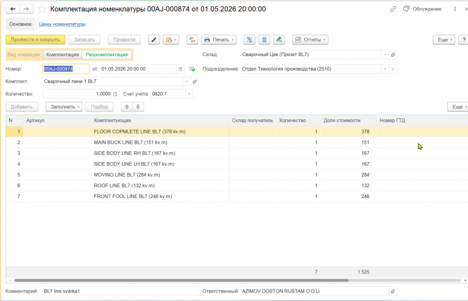Show Дт/Кт accounting entries icon
468x301 pixels.
(x=192, y=40)
